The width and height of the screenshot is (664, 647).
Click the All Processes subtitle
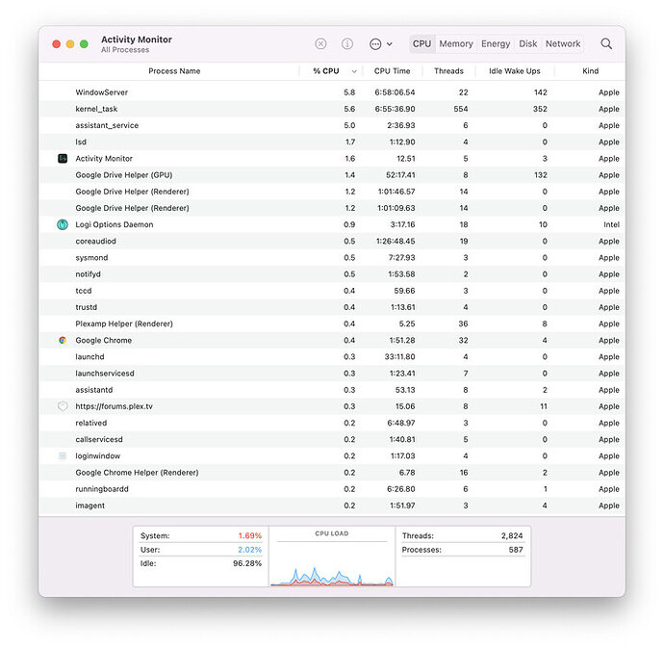[x=125, y=50]
